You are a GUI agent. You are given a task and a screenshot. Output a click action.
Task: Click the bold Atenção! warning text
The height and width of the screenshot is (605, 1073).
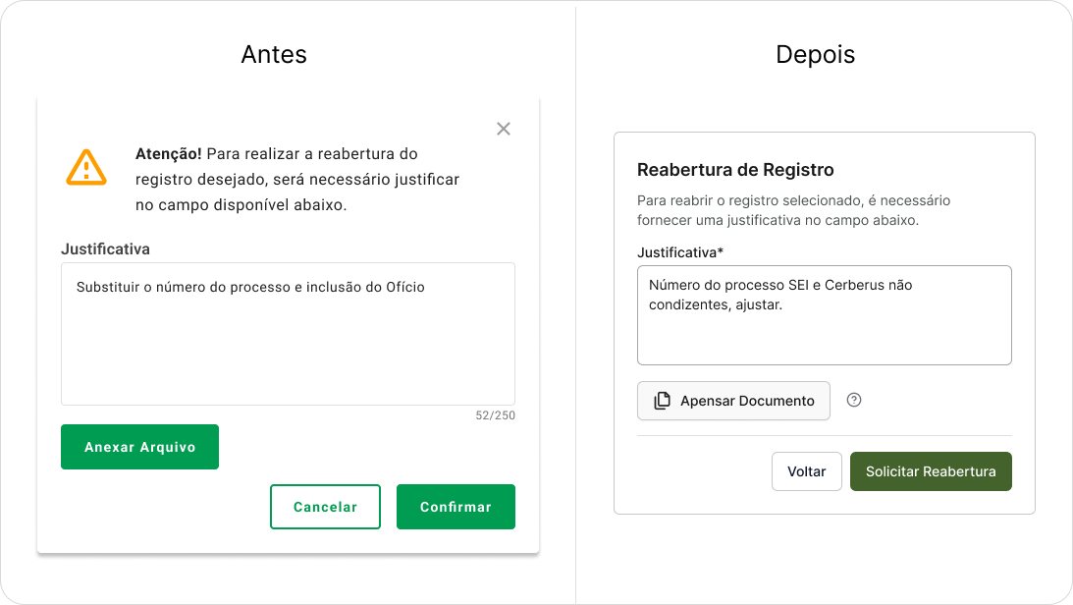[x=169, y=154]
